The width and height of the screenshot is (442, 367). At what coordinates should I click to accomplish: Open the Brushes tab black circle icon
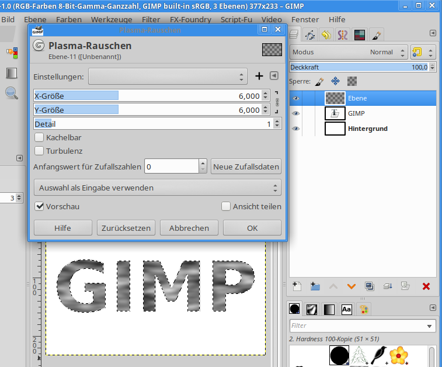point(295,309)
